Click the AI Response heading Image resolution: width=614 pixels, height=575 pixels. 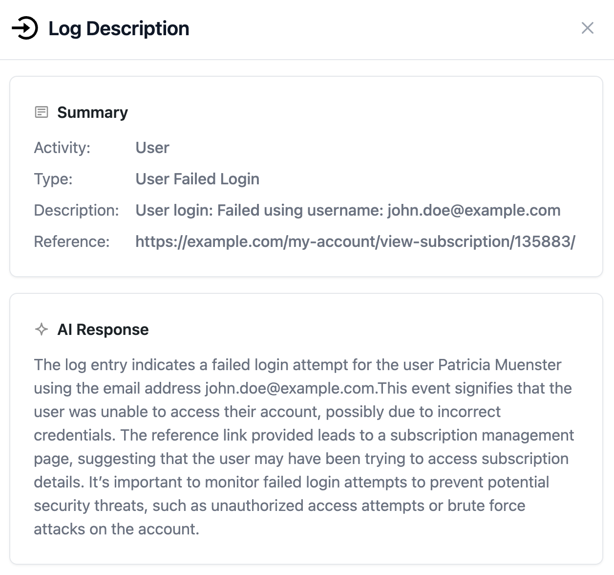(103, 330)
